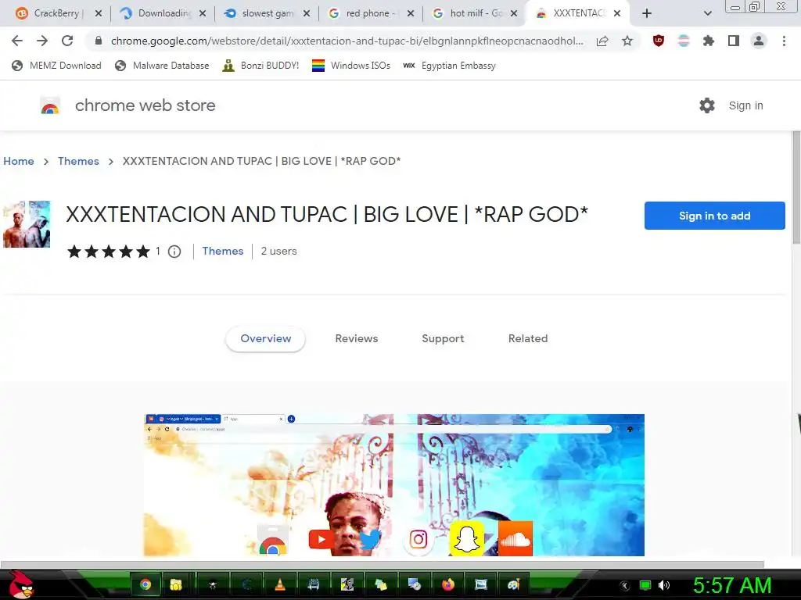
Task: Switch to the slowest gam tab
Action: (x=268, y=13)
